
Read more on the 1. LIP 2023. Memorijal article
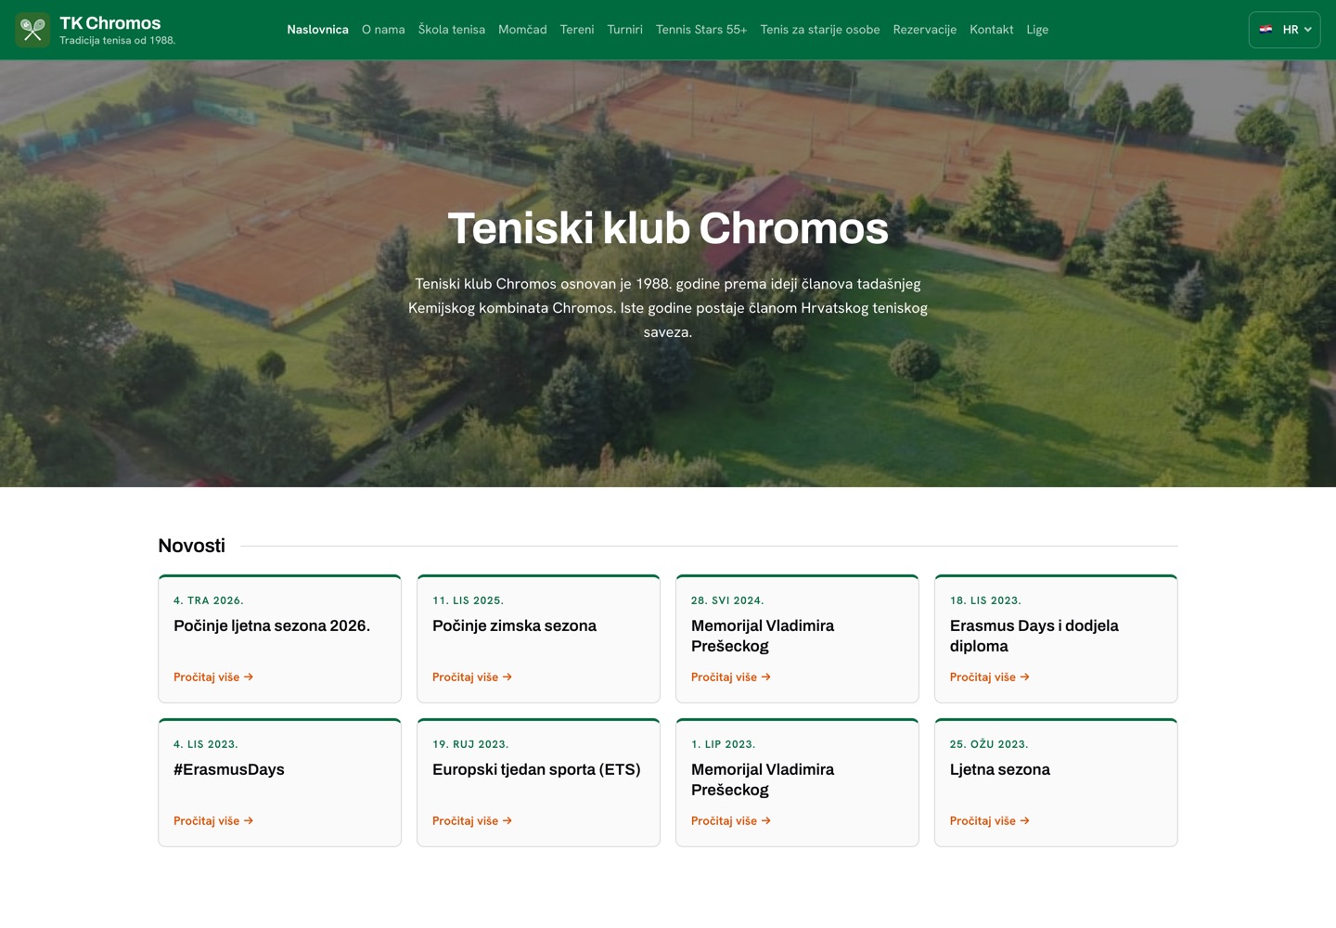(731, 821)
